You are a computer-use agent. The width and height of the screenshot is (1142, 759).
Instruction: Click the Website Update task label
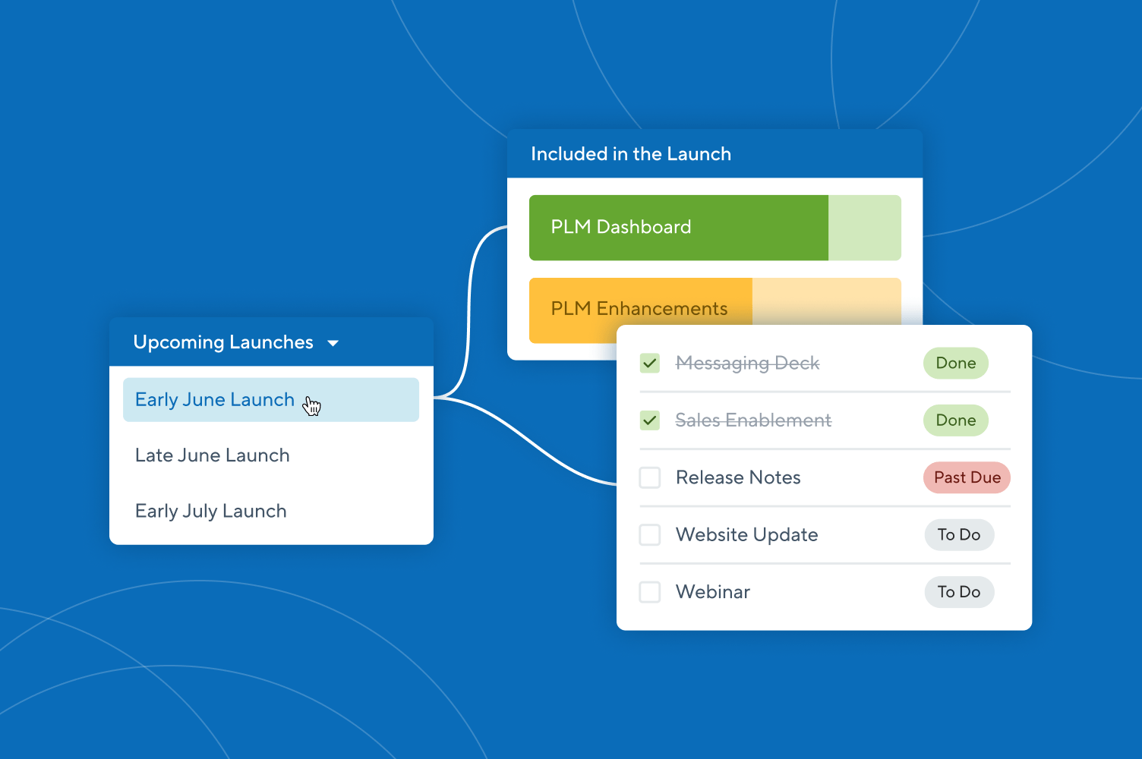point(746,534)
